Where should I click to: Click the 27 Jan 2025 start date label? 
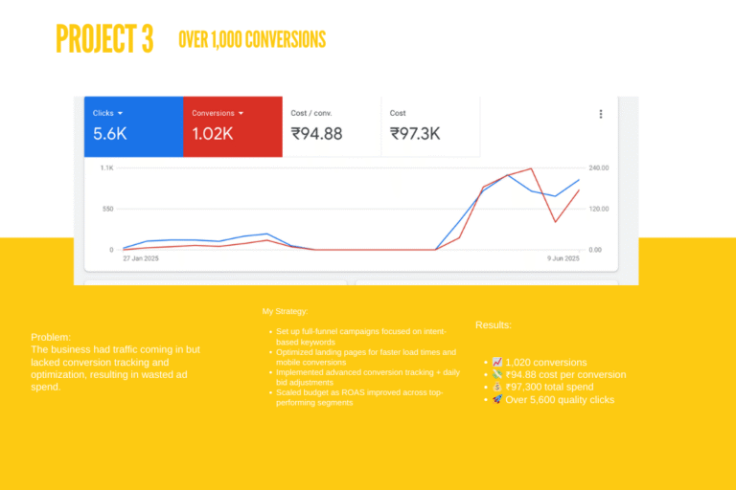click(x=140, y=258)
